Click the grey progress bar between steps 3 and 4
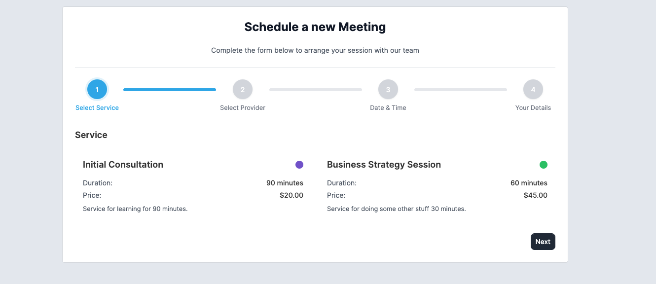The image size is (656, 284). pyautogui.click(x=461, y=90)
